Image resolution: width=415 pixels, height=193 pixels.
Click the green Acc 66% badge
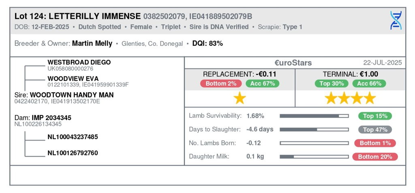point(369,84)
